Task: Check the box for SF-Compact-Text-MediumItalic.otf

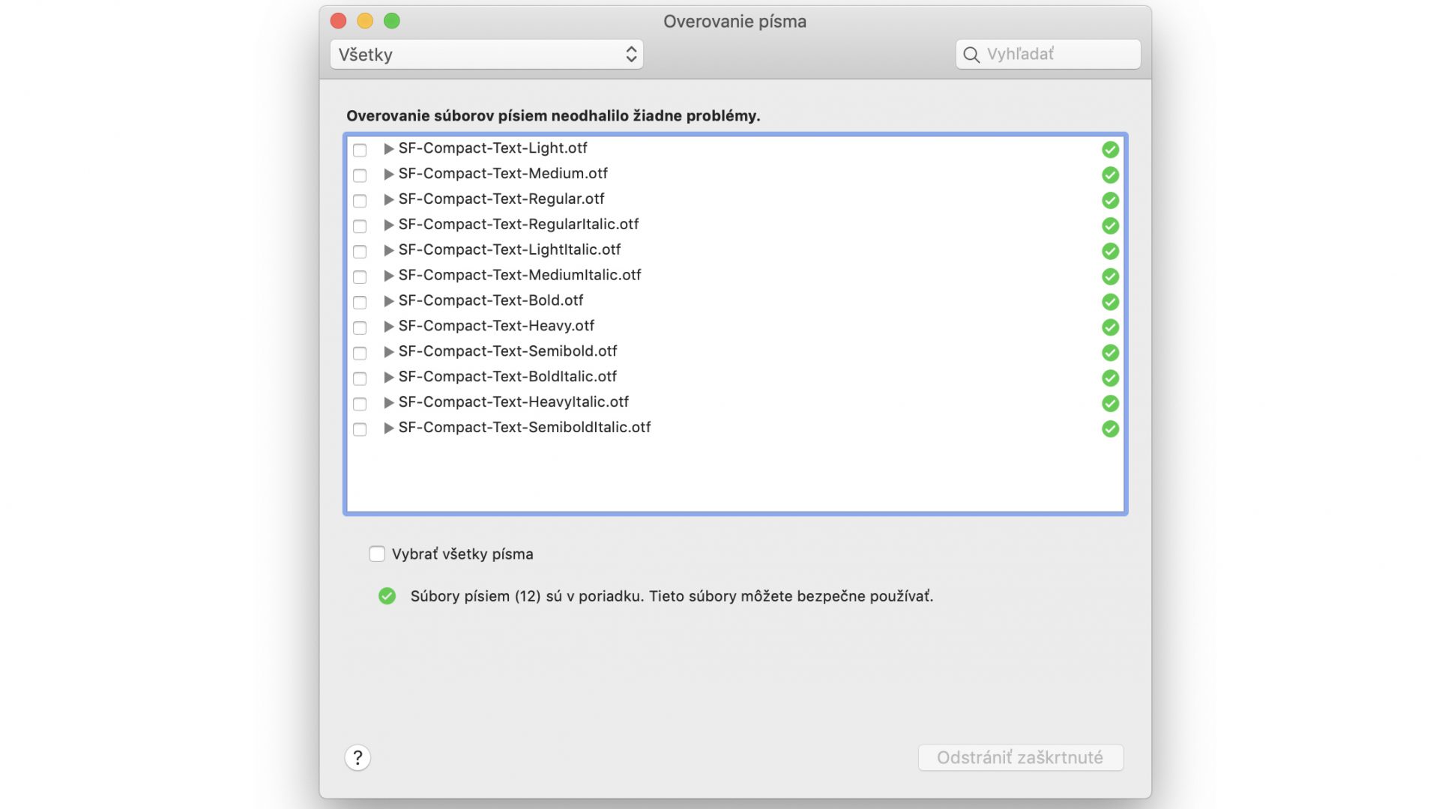Action: (x=360, y=277)
